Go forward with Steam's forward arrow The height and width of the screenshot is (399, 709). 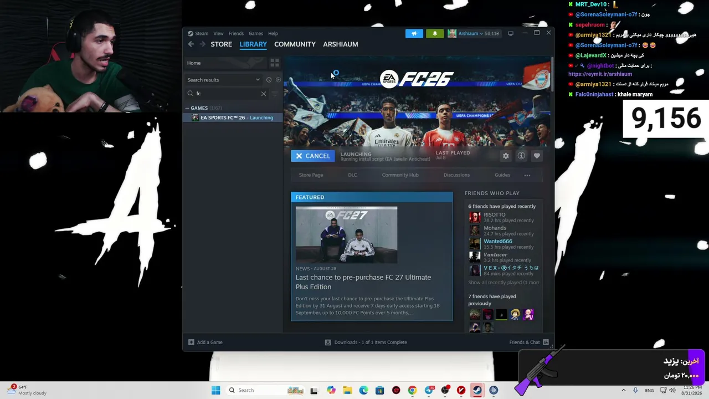click(x=202, y=44)
